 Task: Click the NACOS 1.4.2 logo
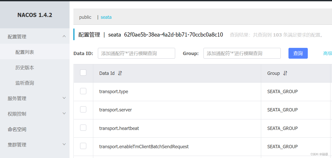pyautogui.click(x=35, y=15)
